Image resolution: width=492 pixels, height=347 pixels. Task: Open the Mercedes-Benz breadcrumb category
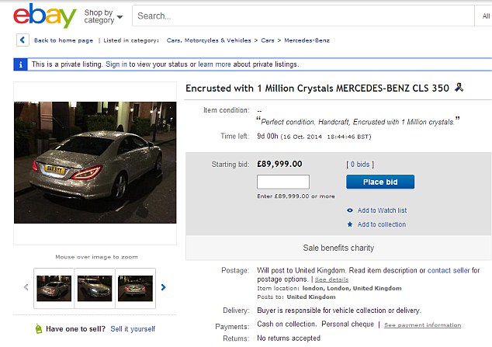[307, 40]
